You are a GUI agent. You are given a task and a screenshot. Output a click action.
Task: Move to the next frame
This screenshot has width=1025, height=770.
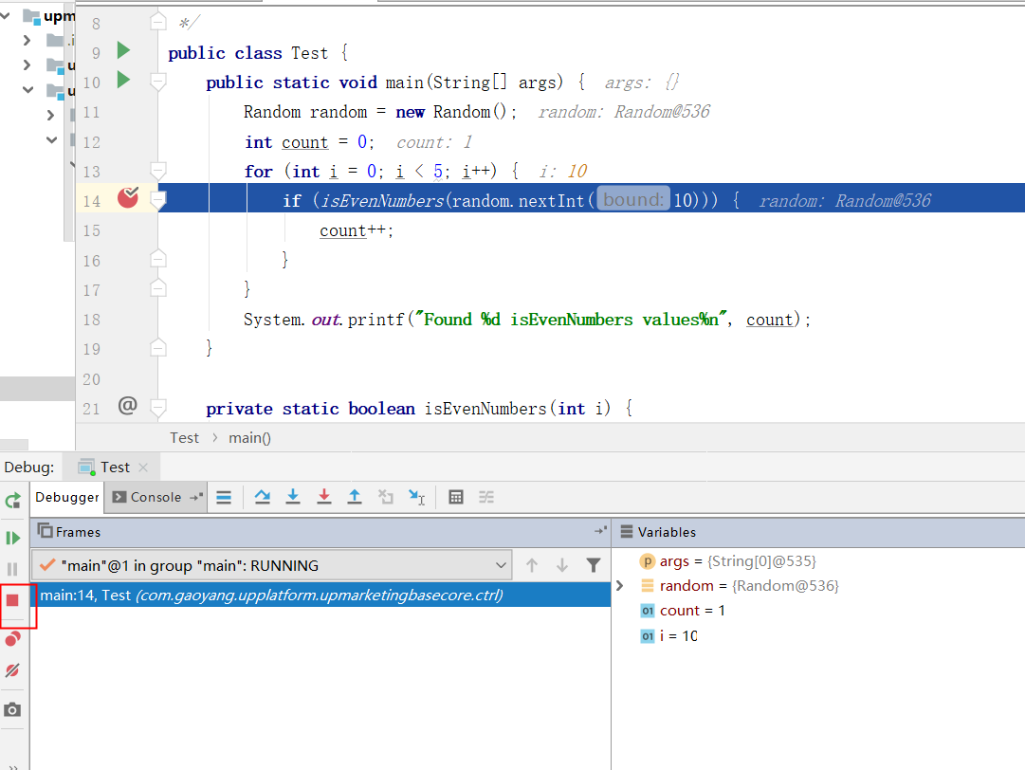[562, 565]
